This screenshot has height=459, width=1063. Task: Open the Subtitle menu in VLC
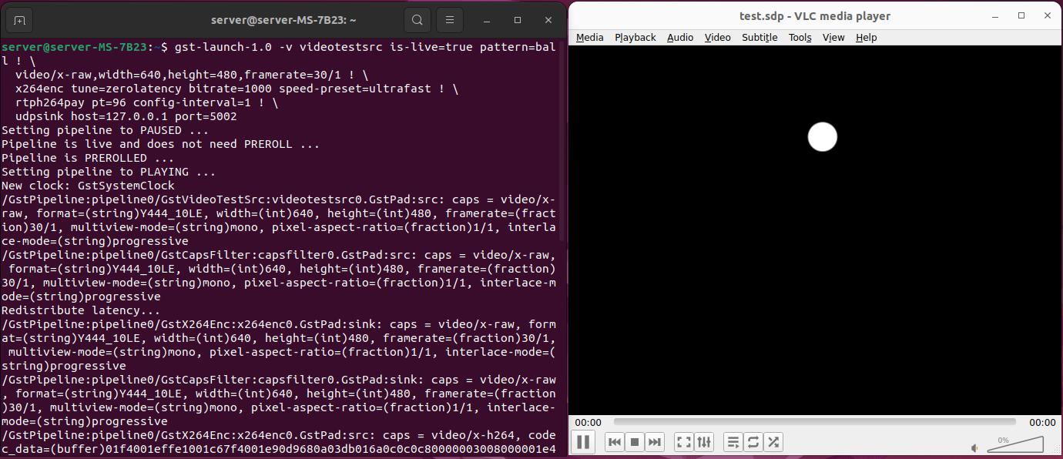(760, 37)
